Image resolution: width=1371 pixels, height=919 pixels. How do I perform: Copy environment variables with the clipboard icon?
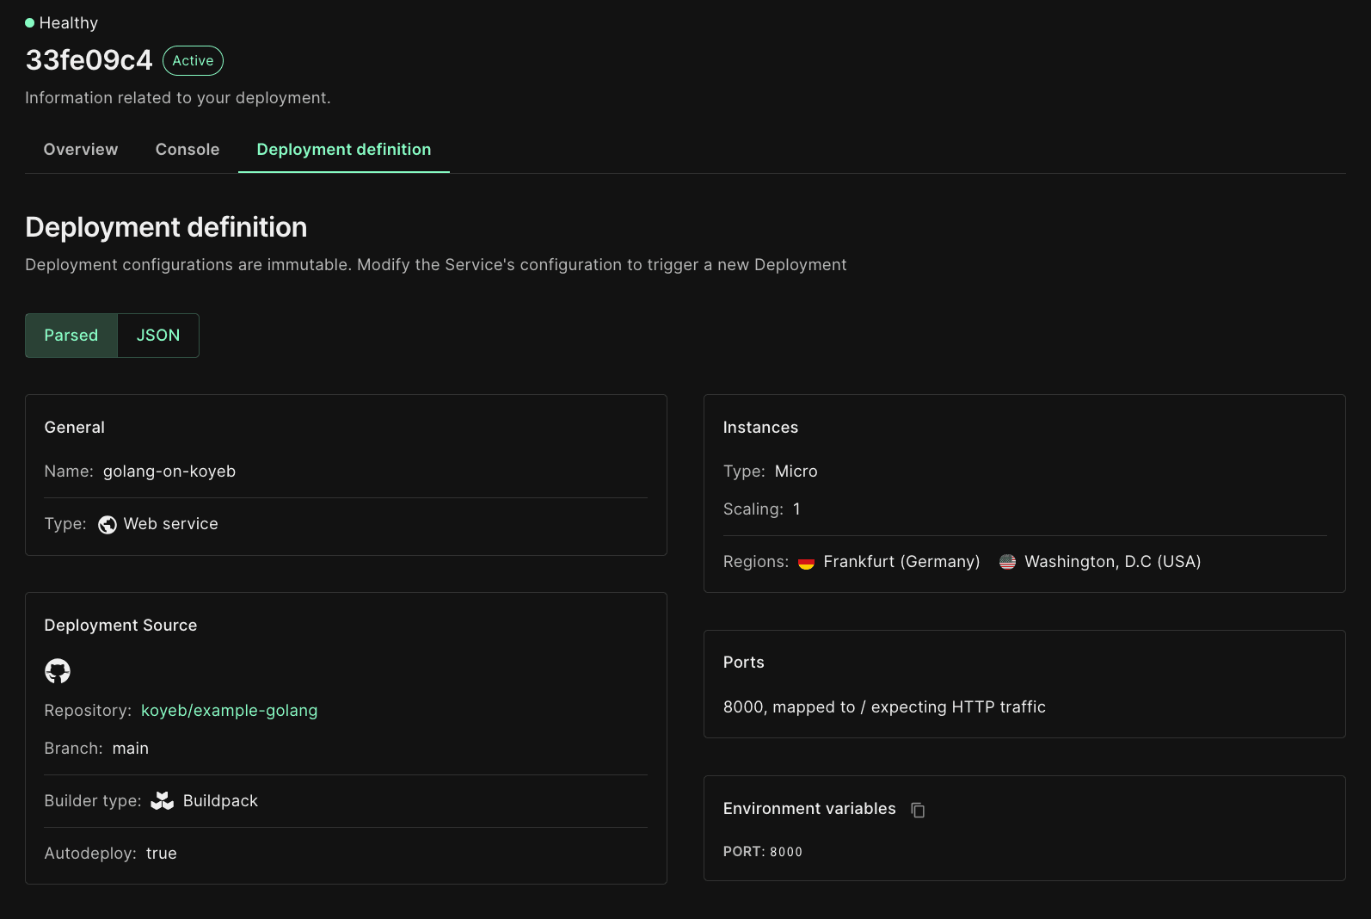(918, 810)
